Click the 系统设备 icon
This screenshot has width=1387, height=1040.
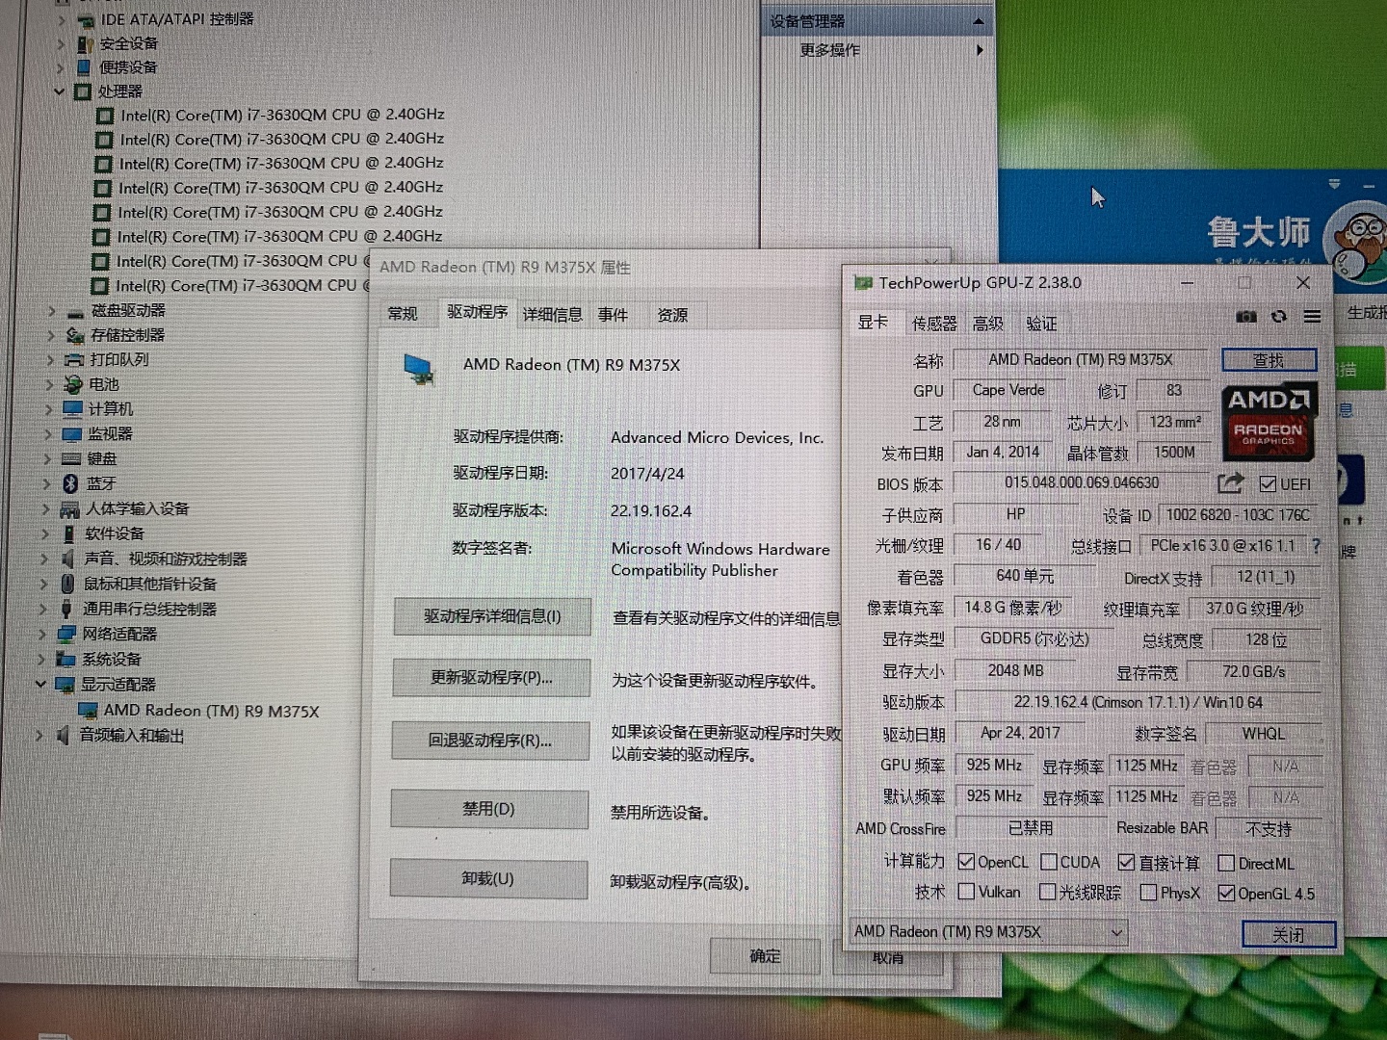coord(65,660)
